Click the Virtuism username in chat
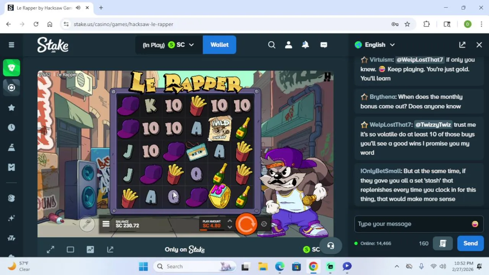 381,60
